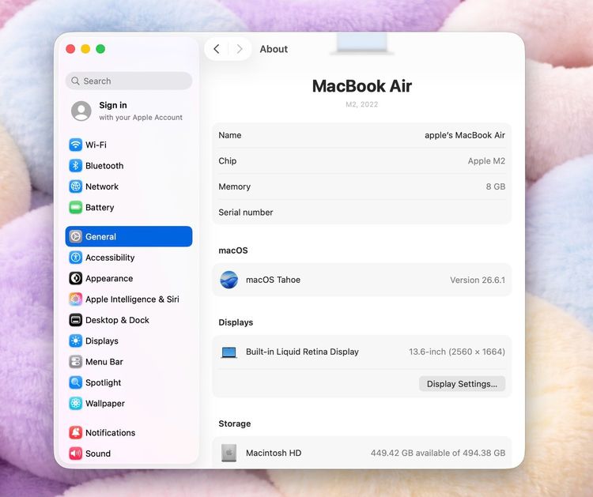Open Desktop & Dock label
The image size is (593, 497).
[x=117, y=320]
